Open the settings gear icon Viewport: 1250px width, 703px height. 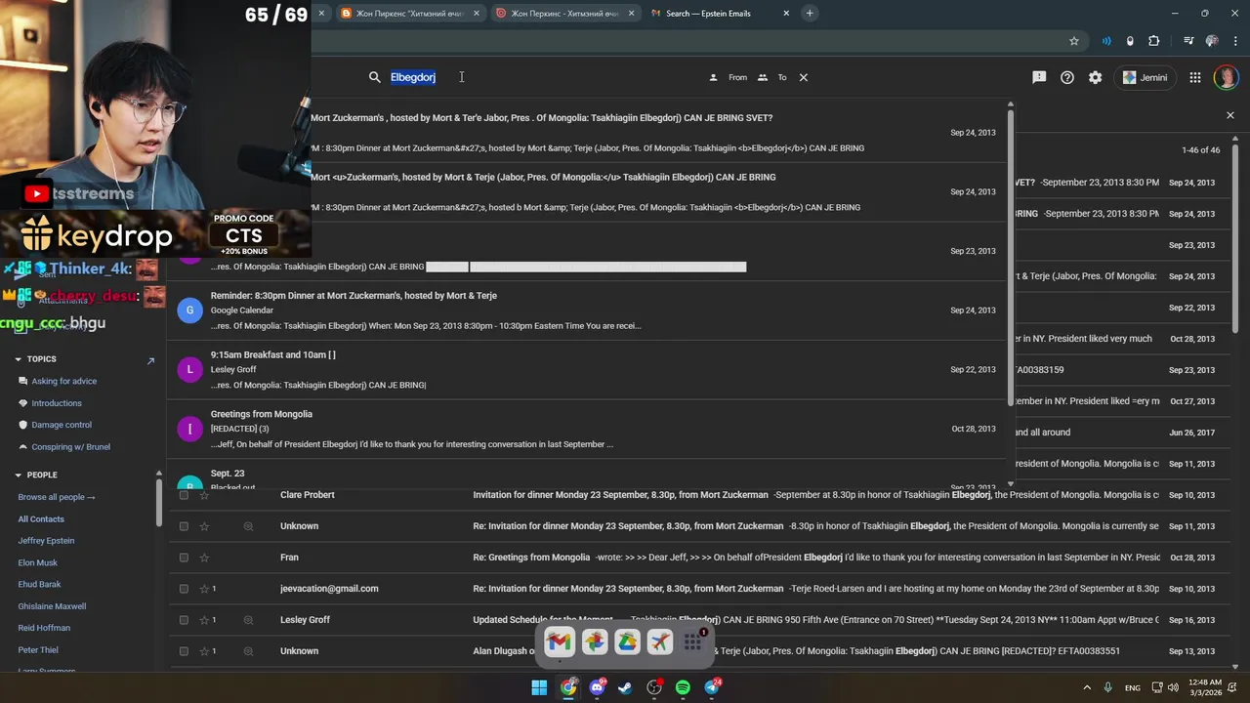[1096, 77]
